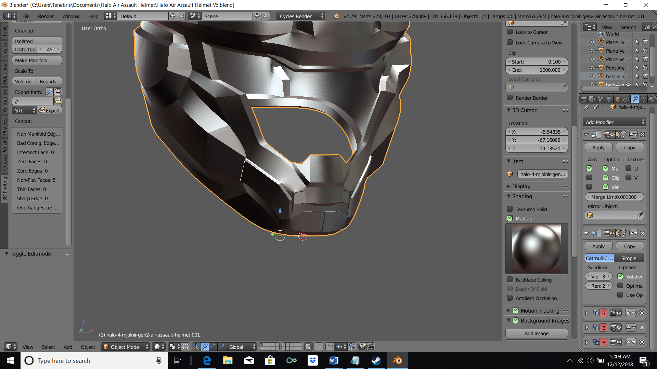
Task: Enable Backface Culling checkbox
Action: (x=510, y=279)
